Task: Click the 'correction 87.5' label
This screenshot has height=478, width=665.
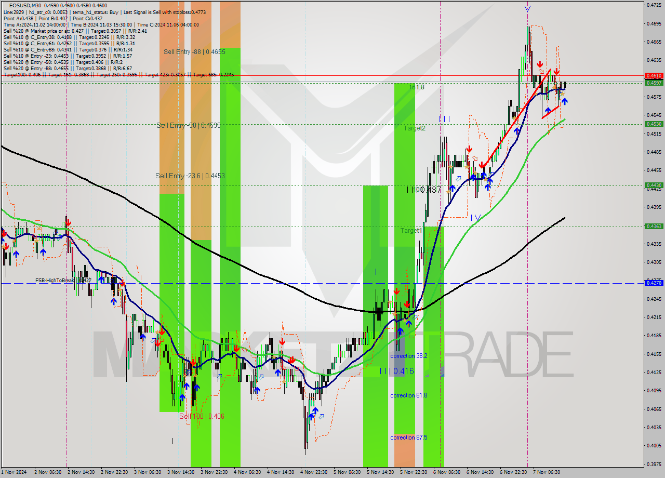Action: pos(409,437)
